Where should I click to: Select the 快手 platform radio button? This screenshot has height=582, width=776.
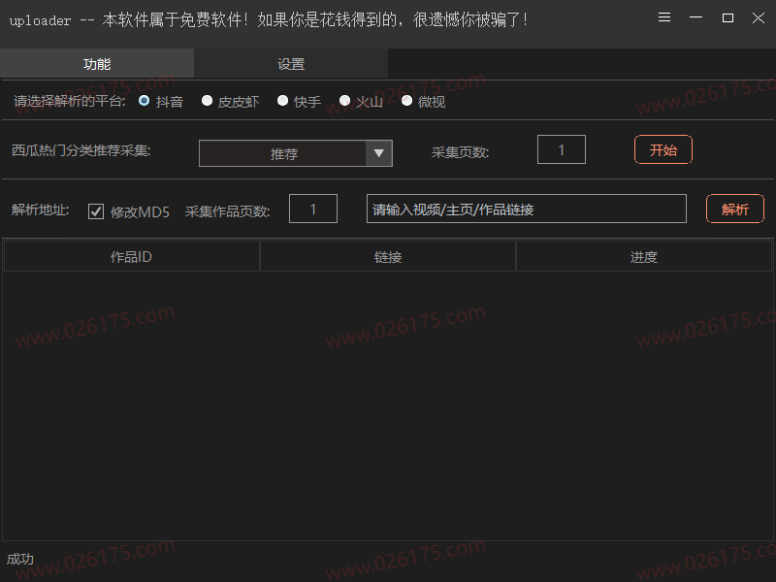point(282,101)
